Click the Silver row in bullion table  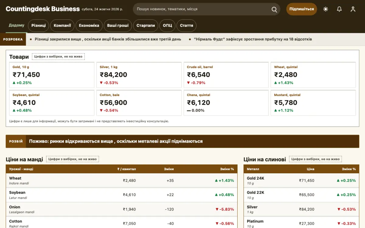click(x=301, y=209)
